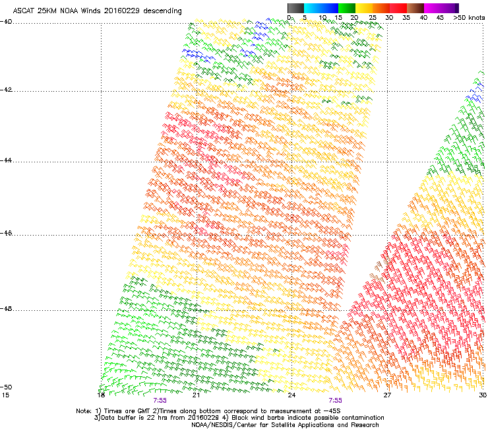Click the '45' legend scale number
The height and width of the screenshot is (429, 488).
tap(440, 17)
